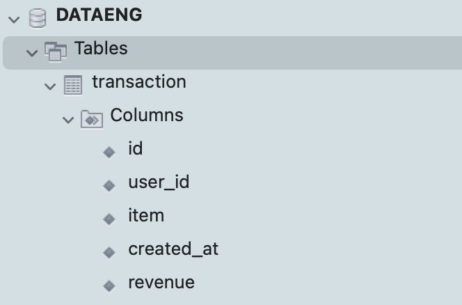Select the created_at column name
This screenshot has width=462, height=305.
coord(173,249)
